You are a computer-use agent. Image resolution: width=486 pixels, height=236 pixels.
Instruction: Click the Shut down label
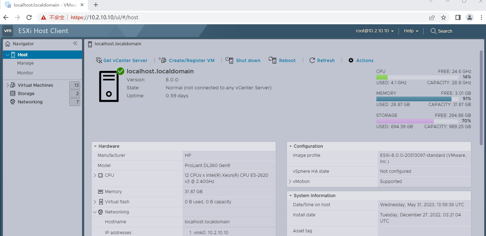pyautogui.click(x=248, y=61)
